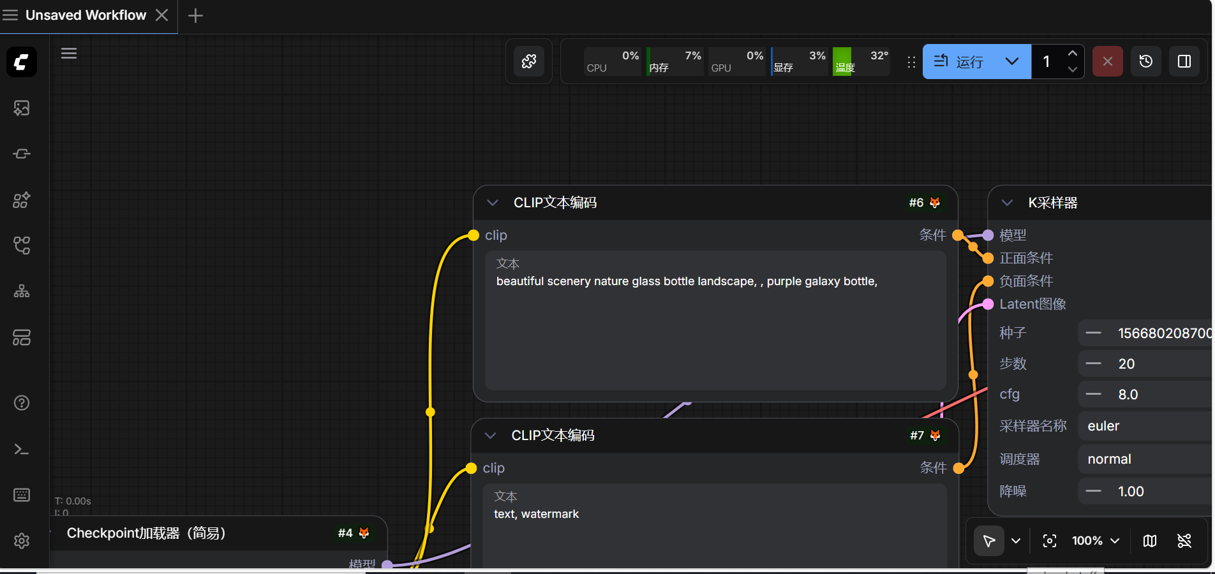Open the queue history panel icon
Screen dimensions: 1215x574
coord(1145,61)
